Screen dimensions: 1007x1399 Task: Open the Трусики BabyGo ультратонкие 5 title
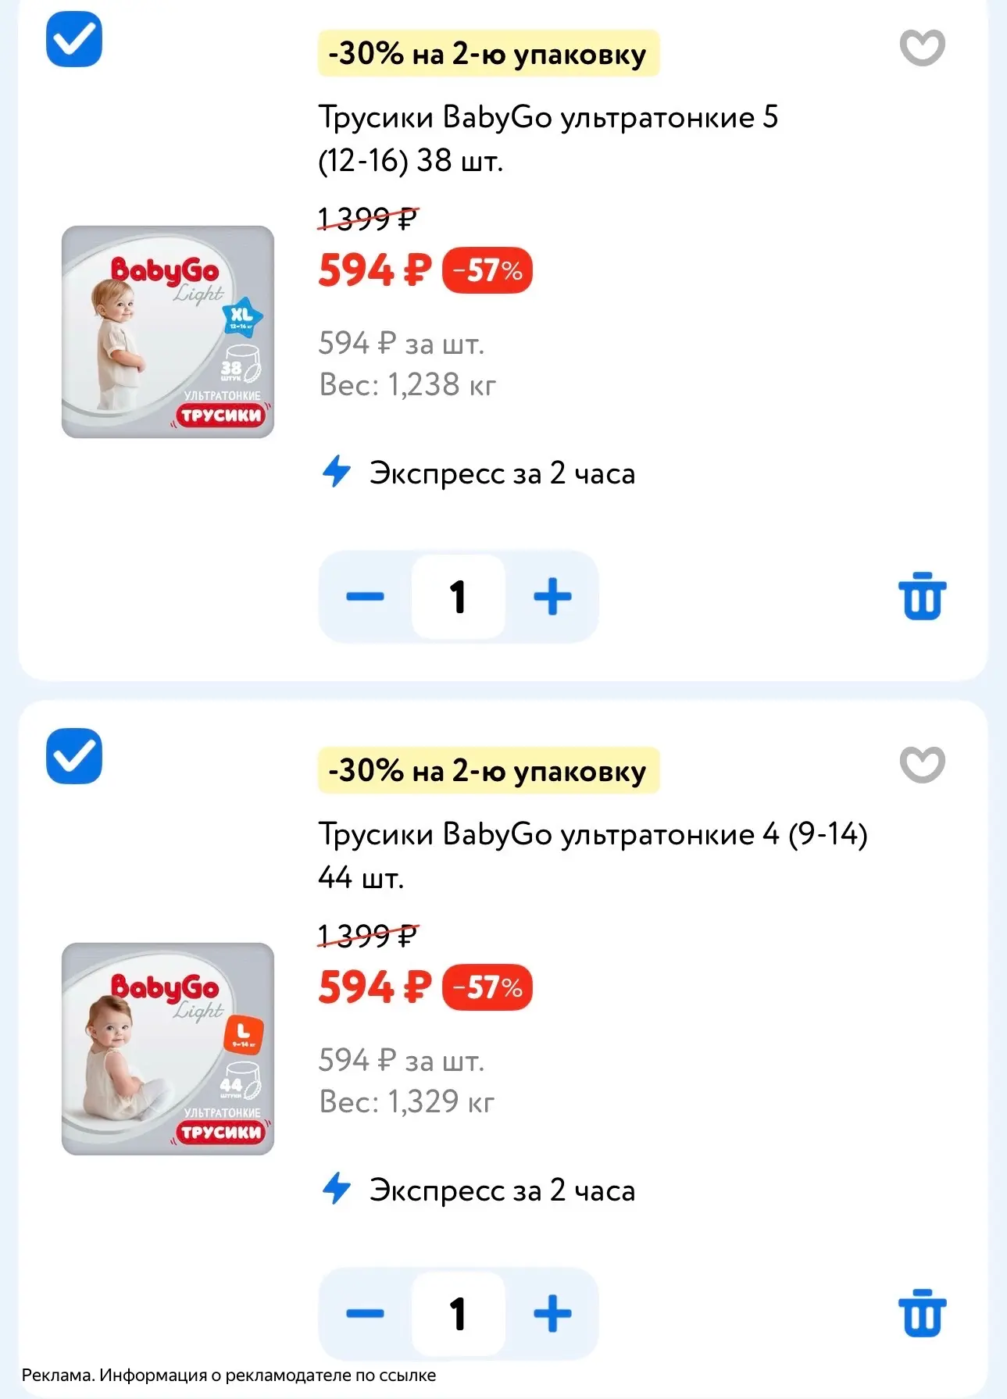click(548, 139)
